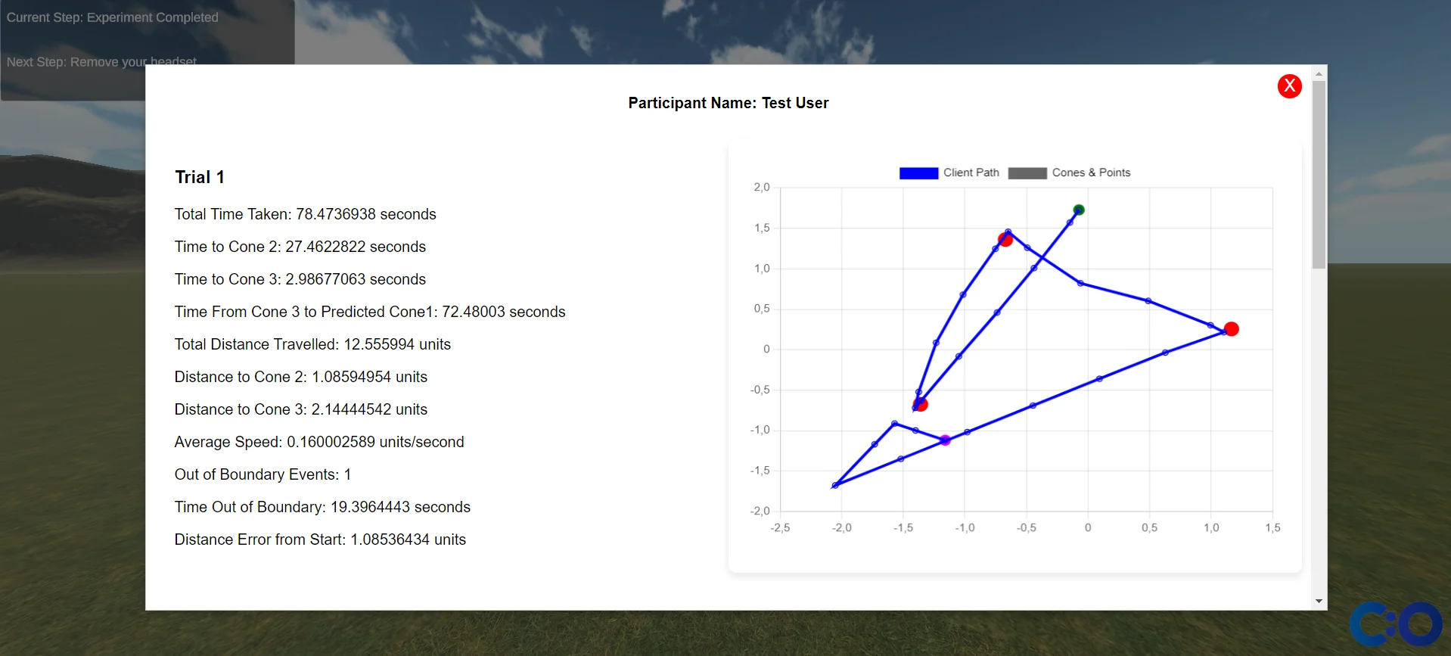Image resolution: width=1451 pixels, height=656 pixels.
Task: Select the magenta point on the path
Action: click(945, 440)
